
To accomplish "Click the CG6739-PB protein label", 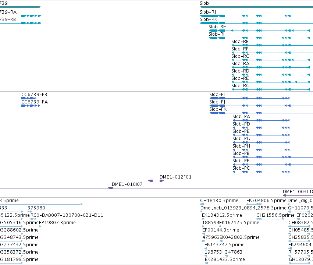I will pyautogui.click(x=34, y=95).
